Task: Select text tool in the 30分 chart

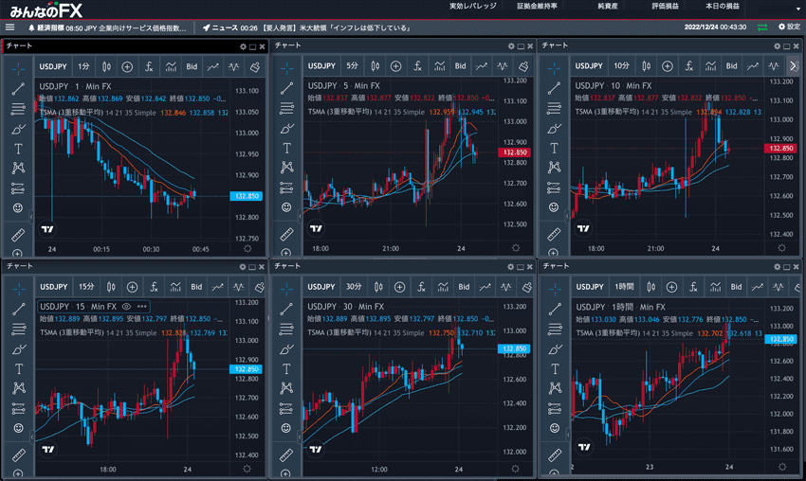Action: (x=286, y=369)
